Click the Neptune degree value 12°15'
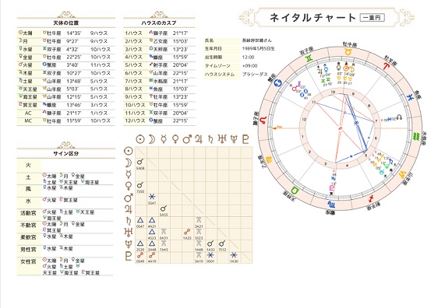Viewport: 445px width, 308px height. 73,97
